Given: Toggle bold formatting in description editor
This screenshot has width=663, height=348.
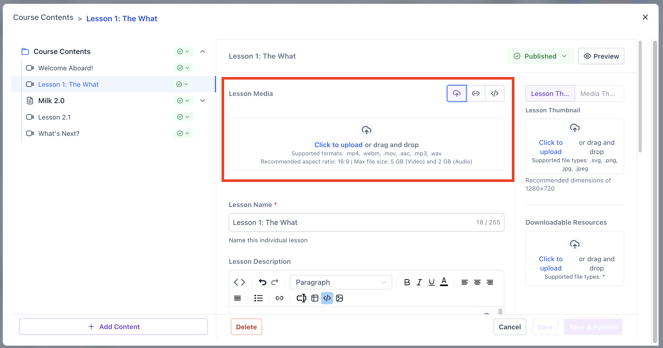Looking at the screenshot, I should [x=407, y=282].
